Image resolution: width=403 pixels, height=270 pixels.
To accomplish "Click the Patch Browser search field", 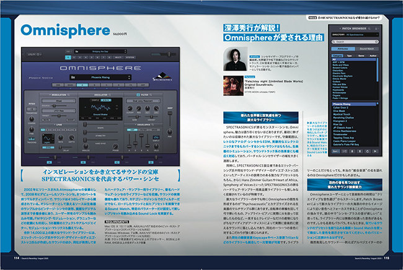I will point(355,41).
